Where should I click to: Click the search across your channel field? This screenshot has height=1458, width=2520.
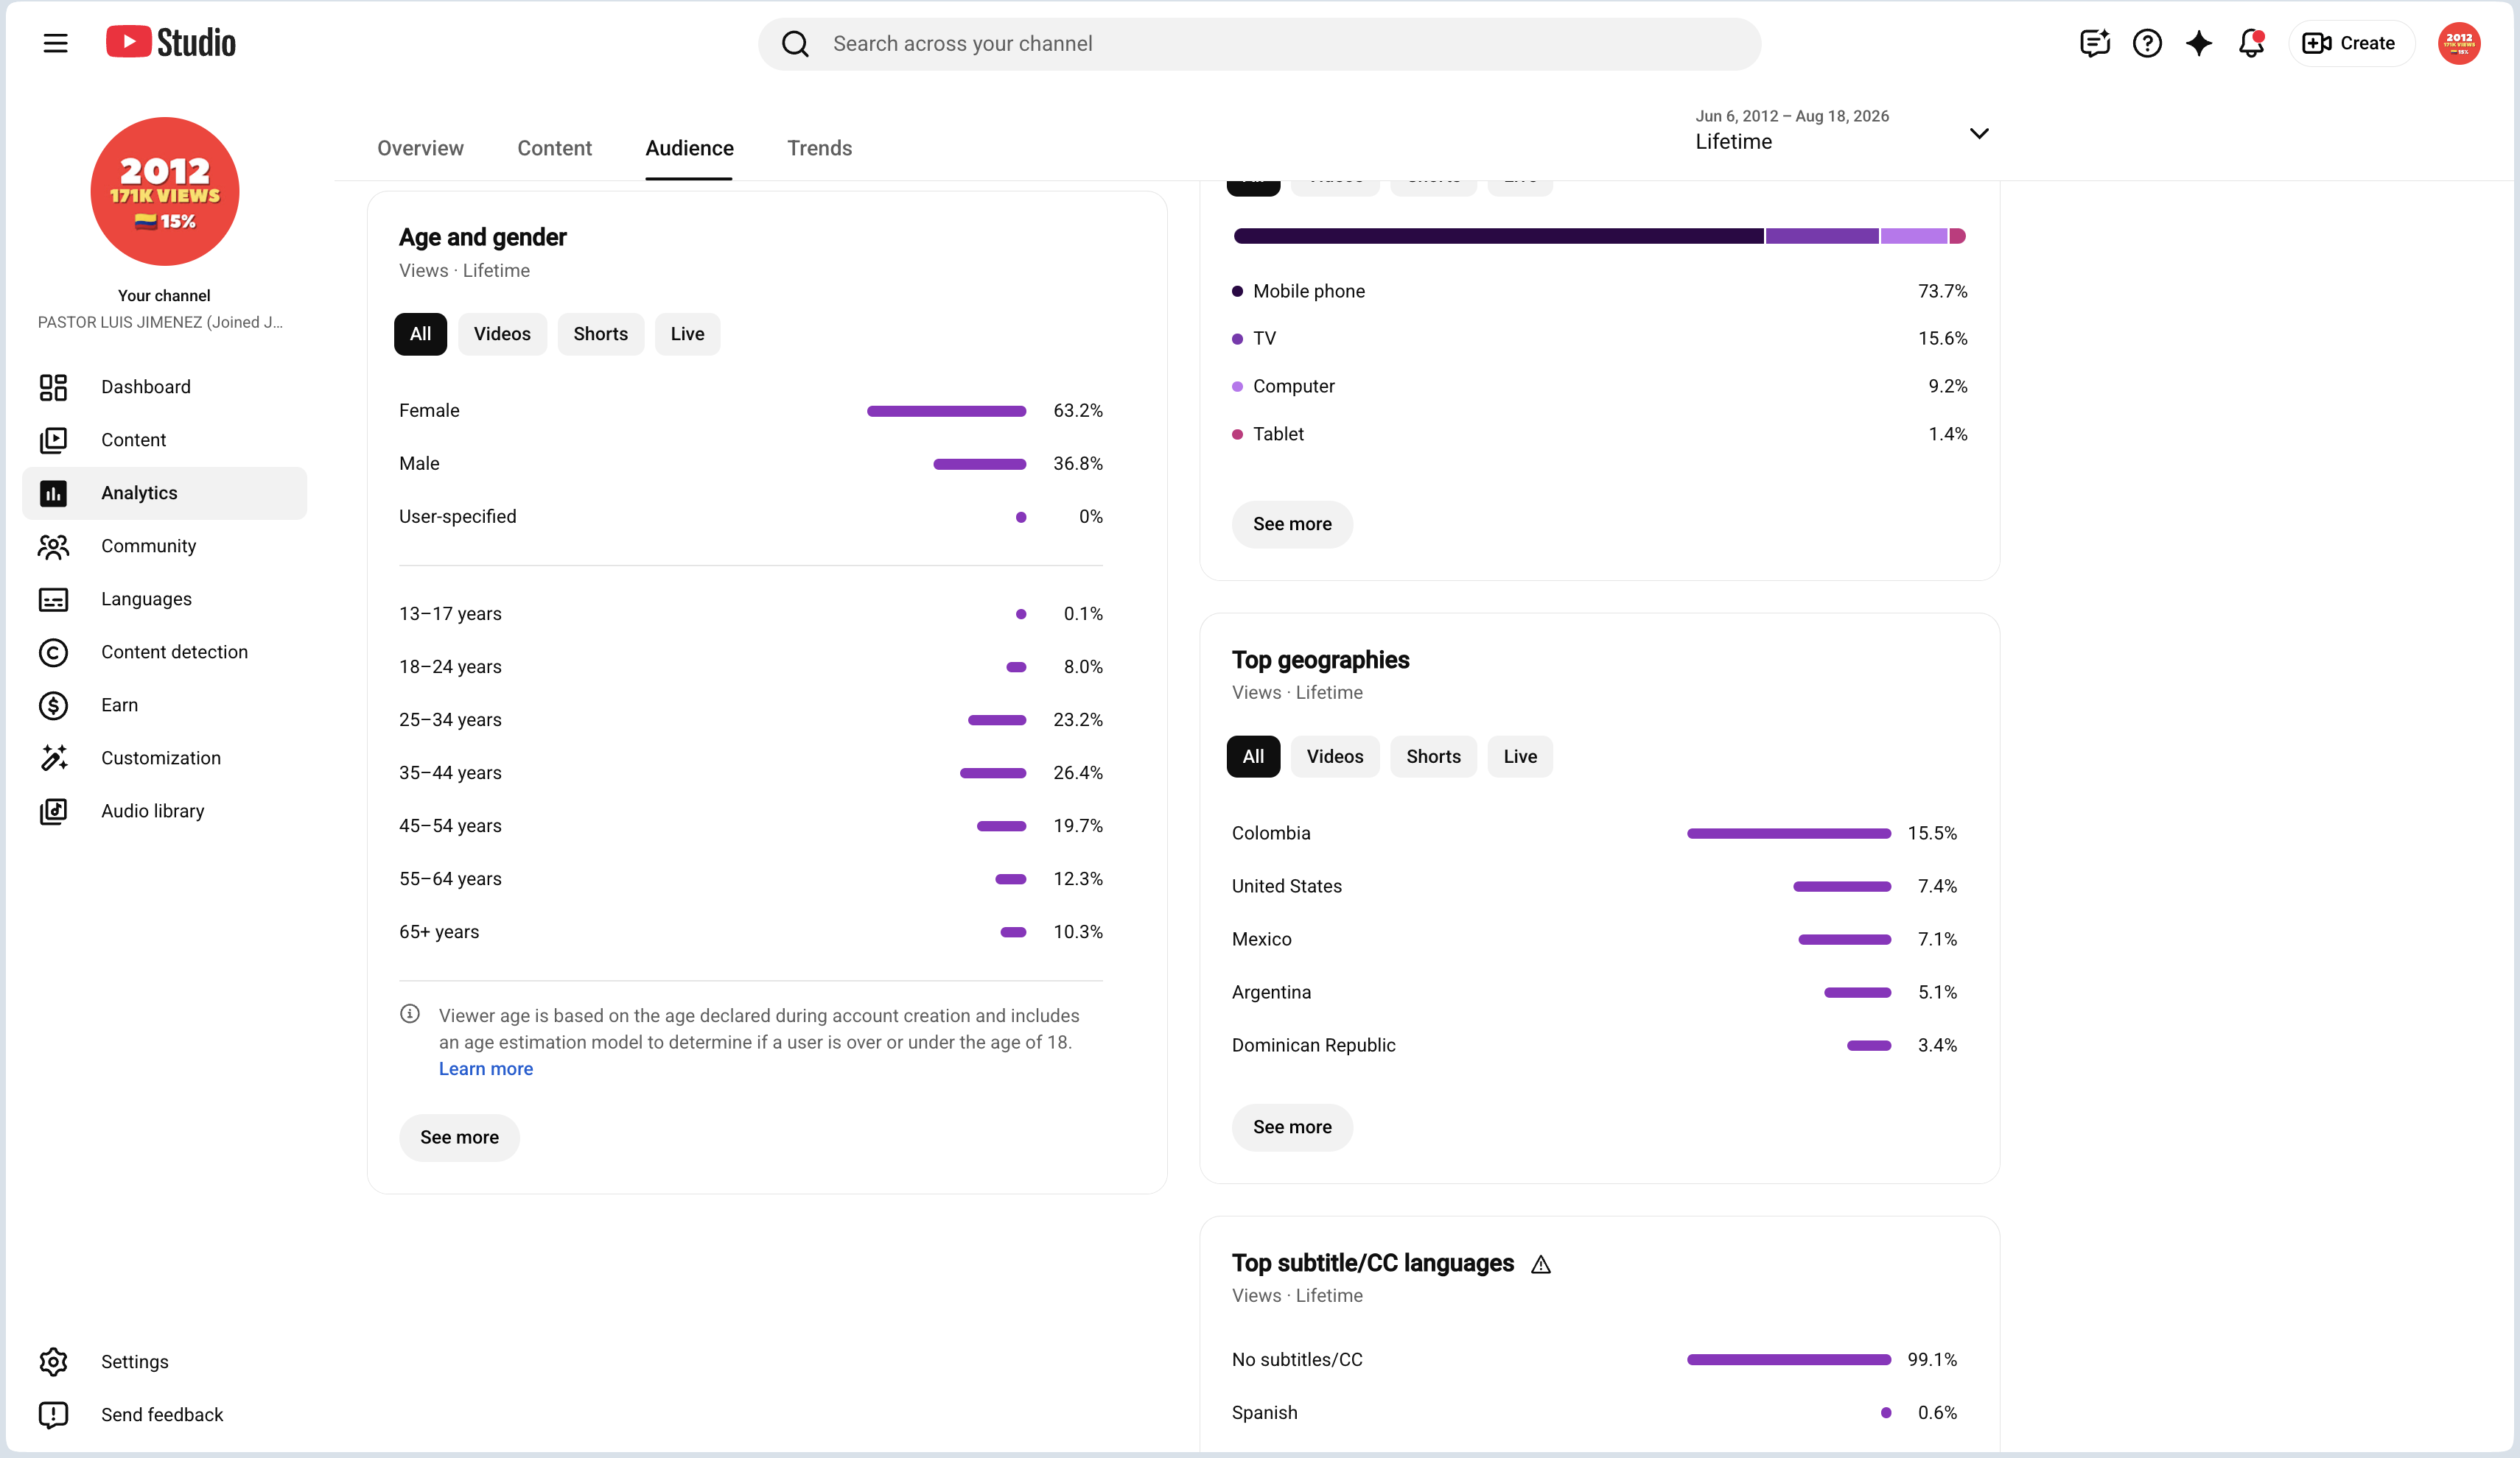point(1259,44)
